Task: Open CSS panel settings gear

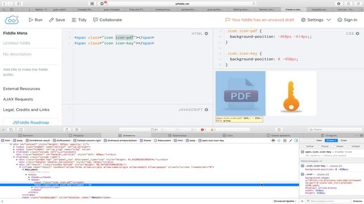Action: (358, 33)
